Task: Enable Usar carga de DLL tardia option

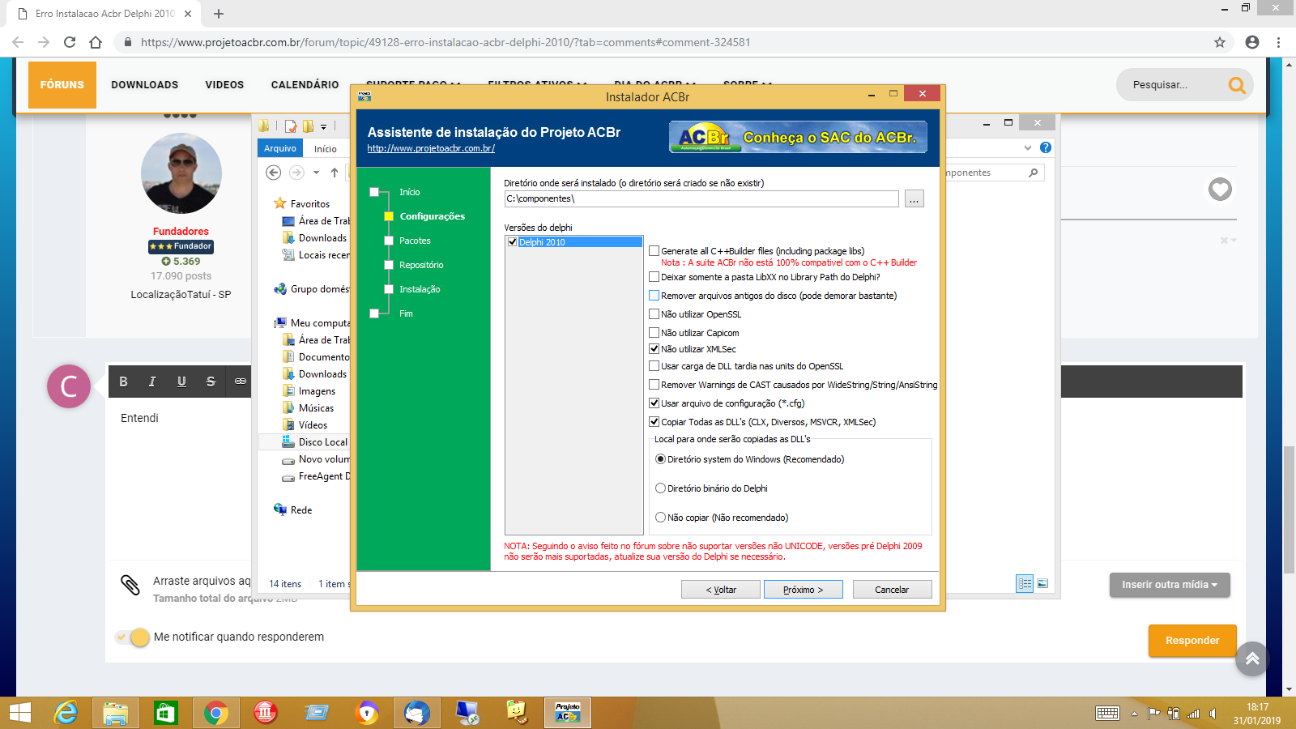Action: (654, 366)
